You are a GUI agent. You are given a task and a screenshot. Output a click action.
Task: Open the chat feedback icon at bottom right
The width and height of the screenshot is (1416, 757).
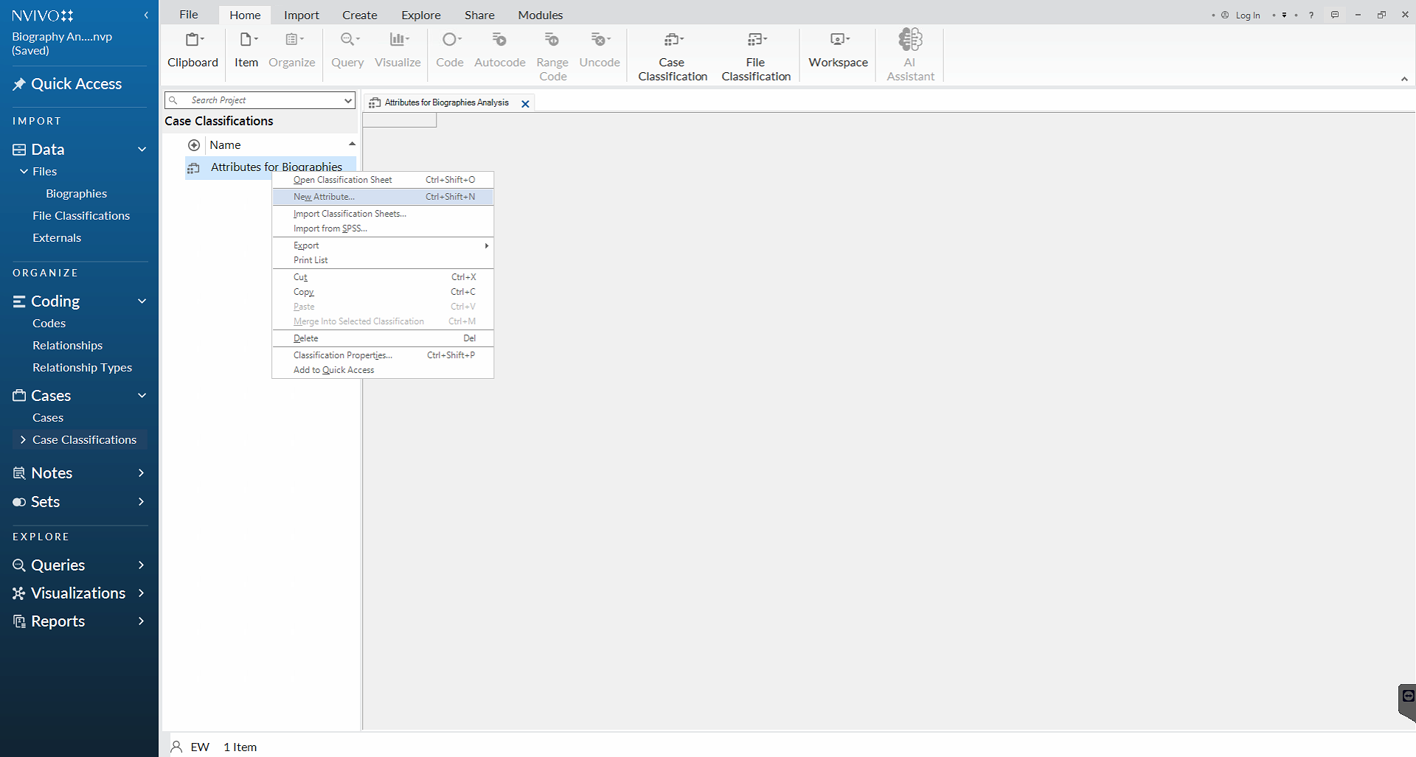[x=1408, y=697]
